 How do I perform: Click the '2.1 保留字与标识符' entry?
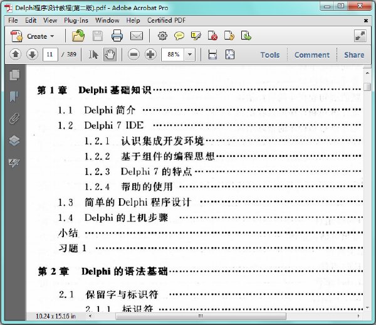tap(108, 294)
